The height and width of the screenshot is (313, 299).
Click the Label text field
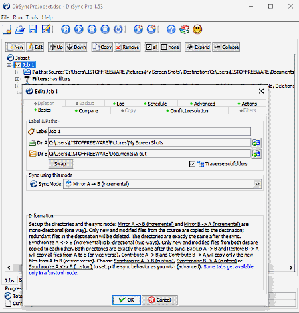click(x=149, y=131)
